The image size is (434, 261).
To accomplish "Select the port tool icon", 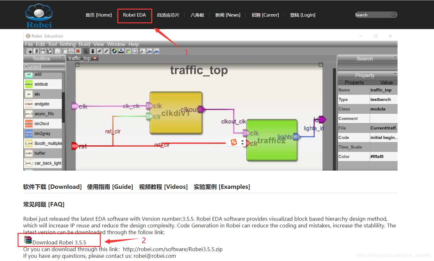I will tap(99, 51).
